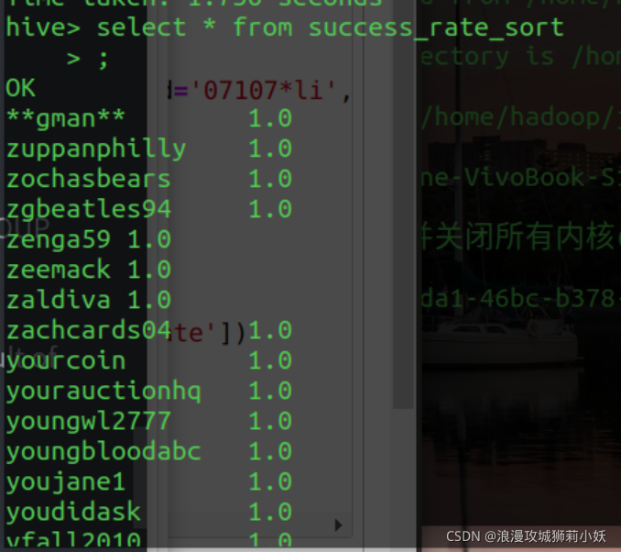Viewport: 621px width, 552px height.
Task: Click the zaldiva output row
Action: coord(88,300)
